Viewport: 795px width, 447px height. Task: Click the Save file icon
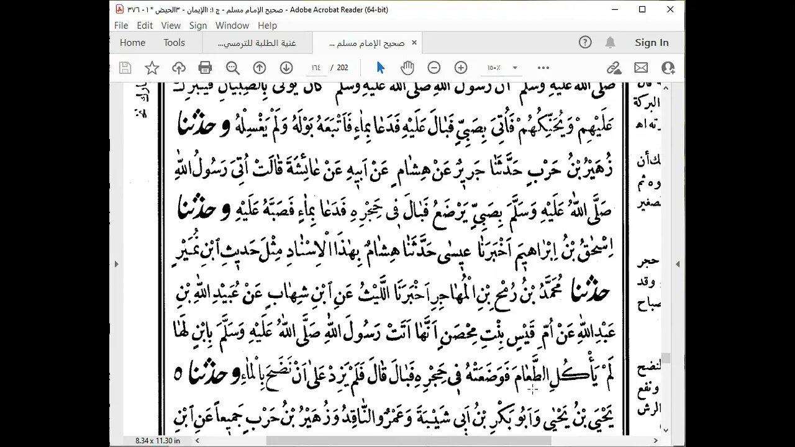point(125,68)
